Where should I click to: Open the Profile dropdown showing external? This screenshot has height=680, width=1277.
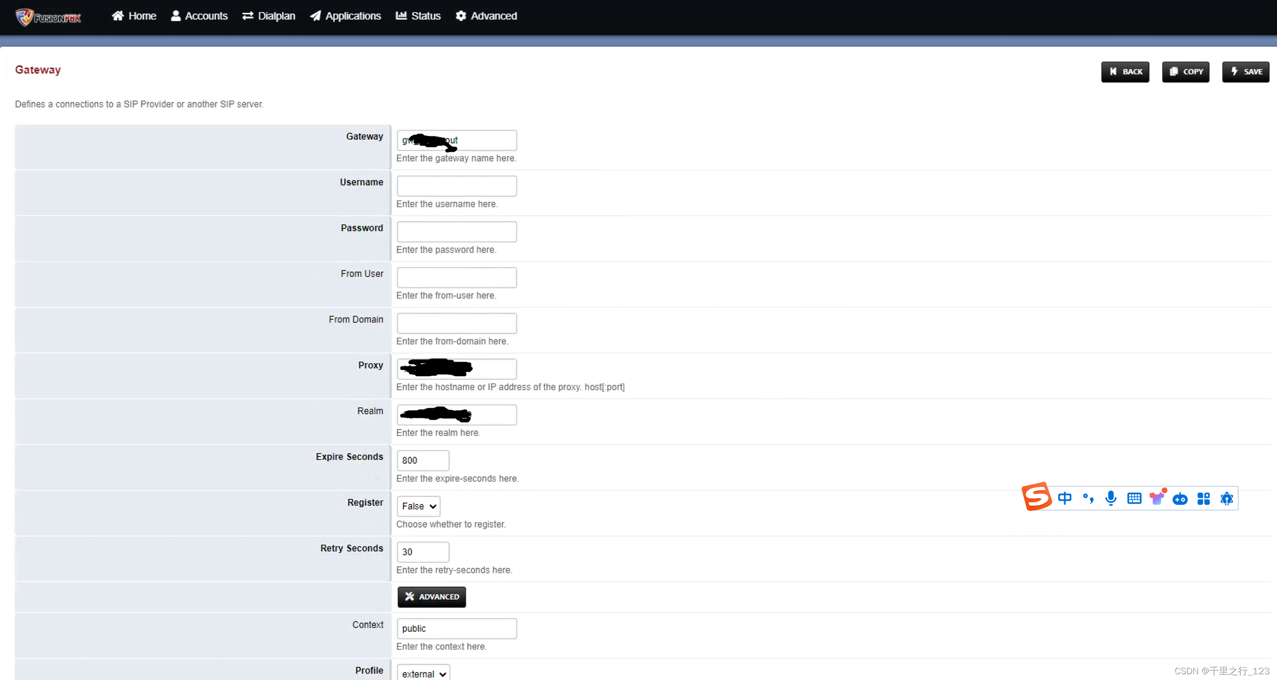point(423,674)
